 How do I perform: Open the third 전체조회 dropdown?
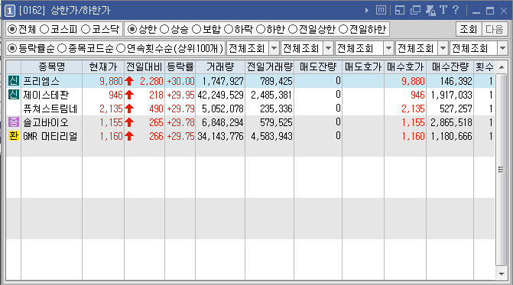pyautogui.click(x=388, y=49)
